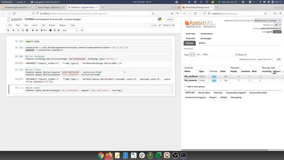
Task: Open the Jupyter Insert menu
Action: (x=35, y=25)
